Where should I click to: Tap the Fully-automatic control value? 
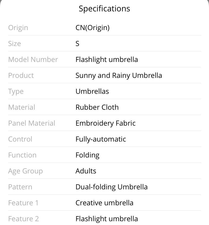tap(101, 139)
